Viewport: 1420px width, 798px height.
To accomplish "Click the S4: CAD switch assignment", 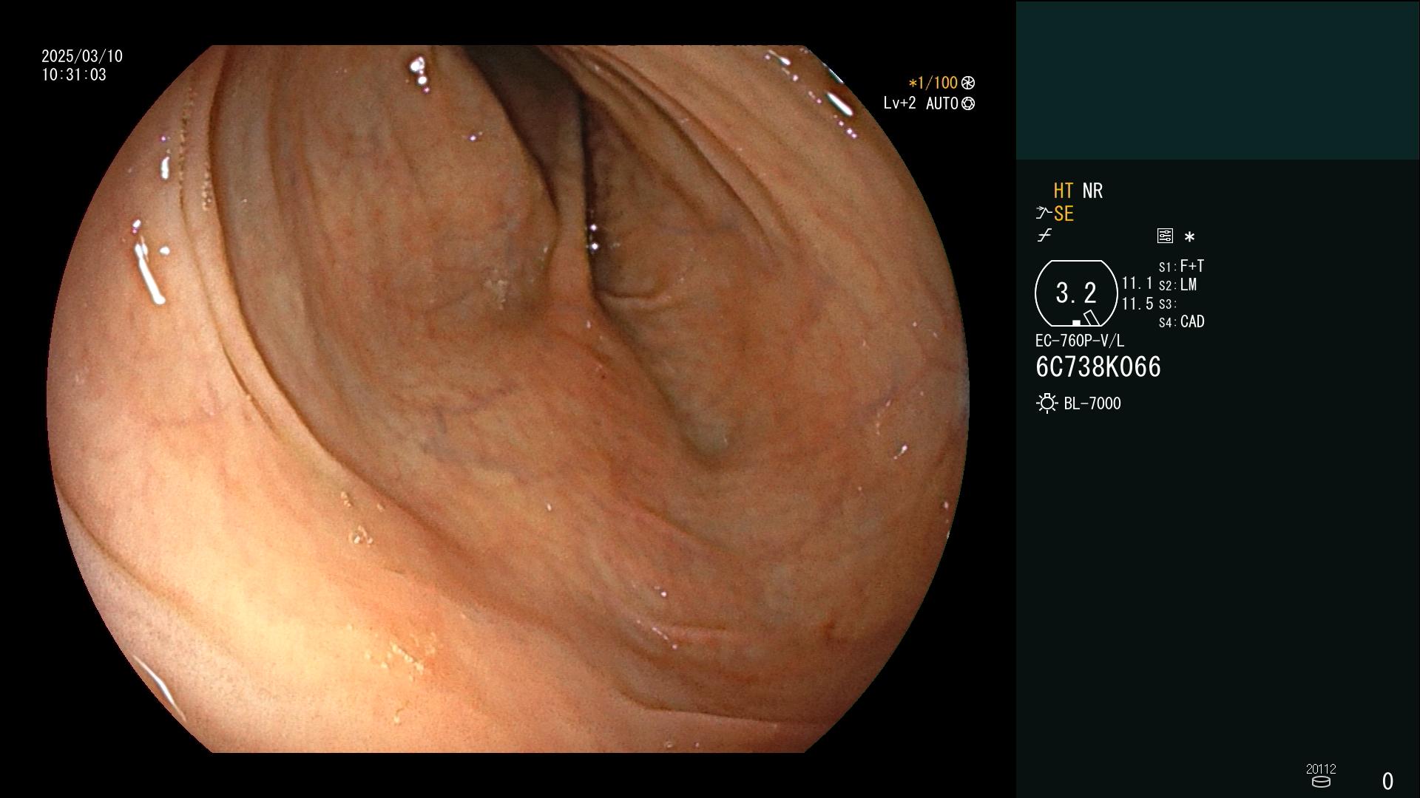I will point(1182,322).
